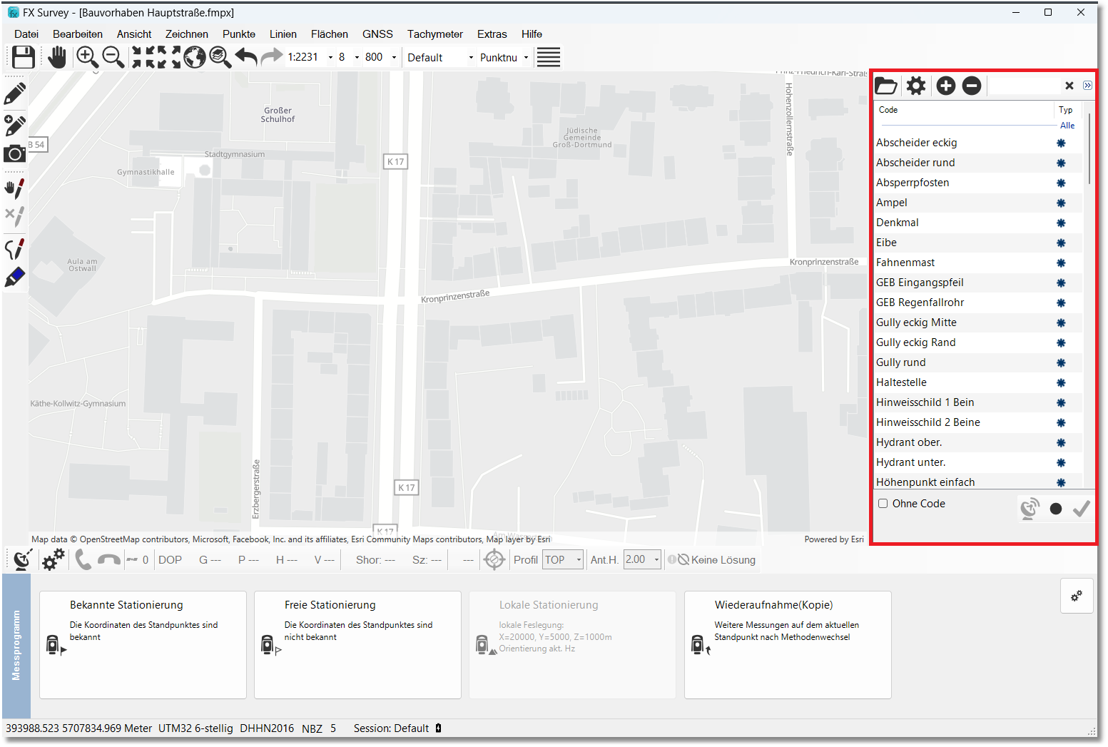Click the zoom in magnifier icon
This screenshot has height=747, width=1108.
(x=87, y=57)
